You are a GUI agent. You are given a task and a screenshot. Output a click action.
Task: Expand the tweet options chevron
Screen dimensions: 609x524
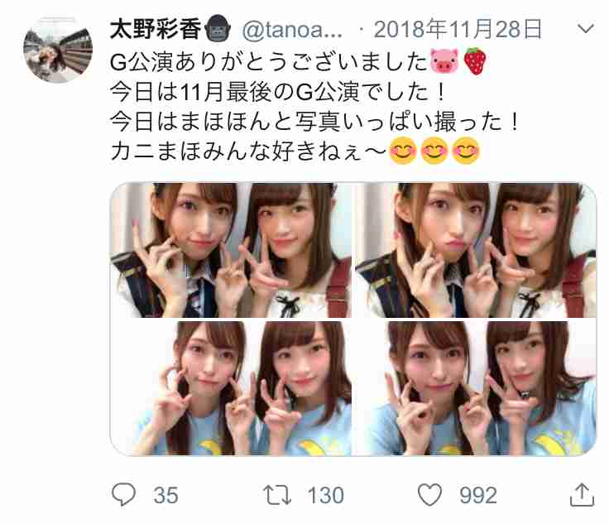(586, 29)
